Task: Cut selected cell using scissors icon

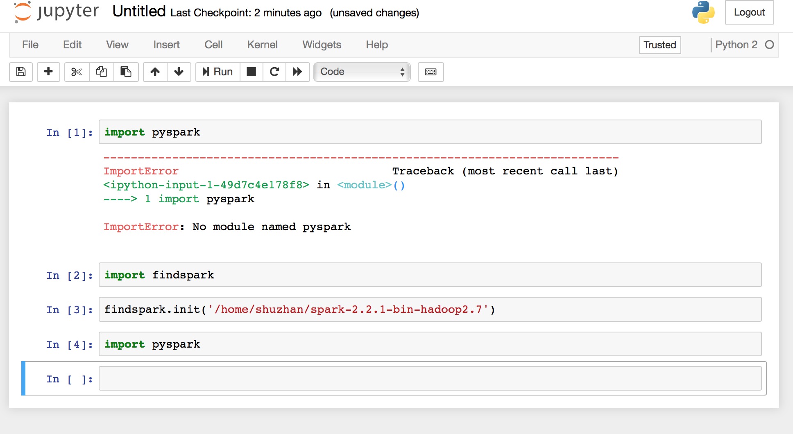Action: click(x=77, y=72)
